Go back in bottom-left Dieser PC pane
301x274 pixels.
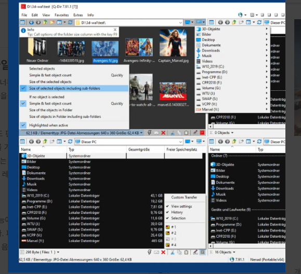[31, 142]
